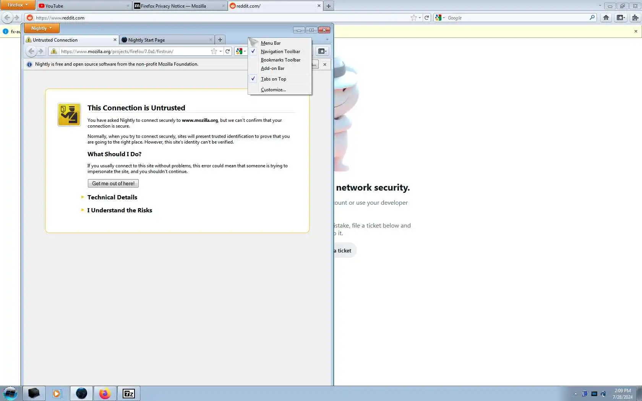Close the Untrusted Connection tab
Viewport: 642px width, 401px height.
pos(115,40)
